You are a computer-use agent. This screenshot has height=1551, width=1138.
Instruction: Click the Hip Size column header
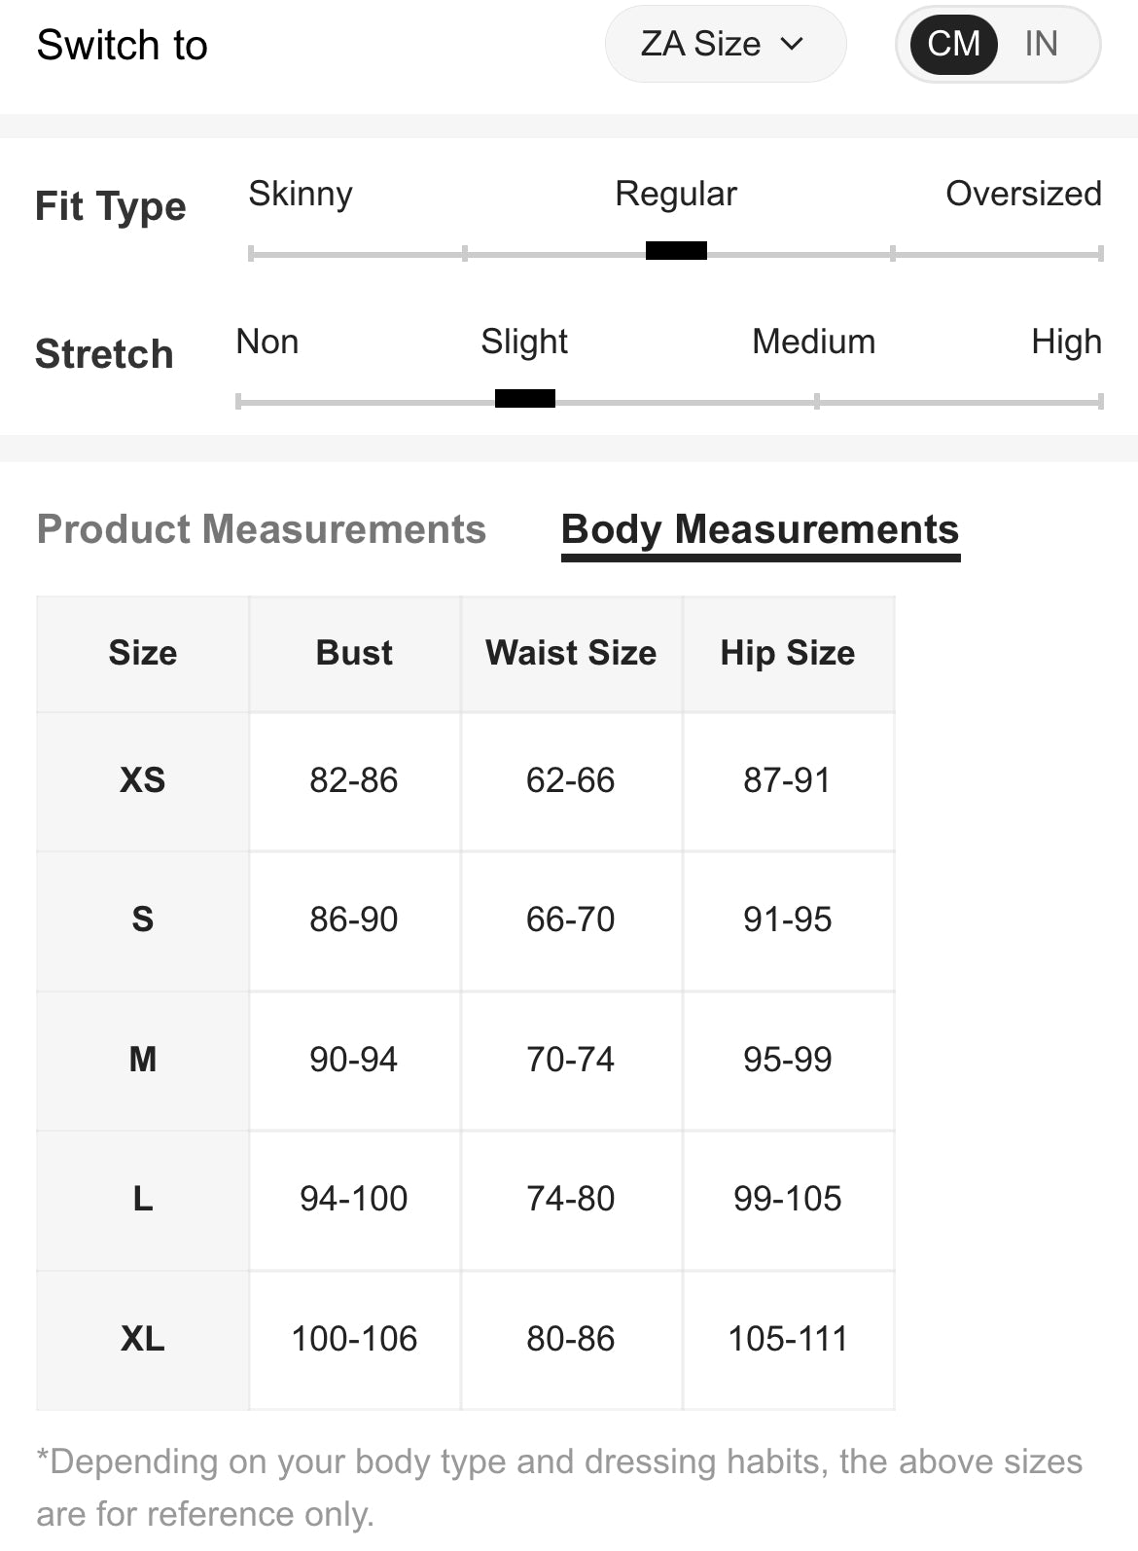click(788, 653)
